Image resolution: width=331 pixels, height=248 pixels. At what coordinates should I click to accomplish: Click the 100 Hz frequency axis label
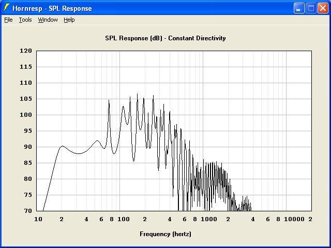pyautogui.click(x=124, y=219)
